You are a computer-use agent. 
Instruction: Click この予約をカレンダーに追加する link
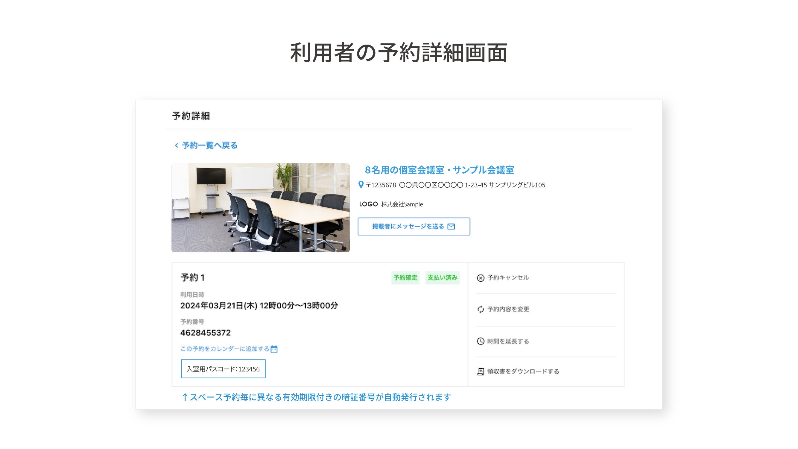[x=225, y=349]
